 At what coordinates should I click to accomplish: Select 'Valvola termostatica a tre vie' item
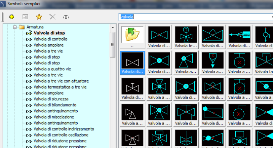60,87
